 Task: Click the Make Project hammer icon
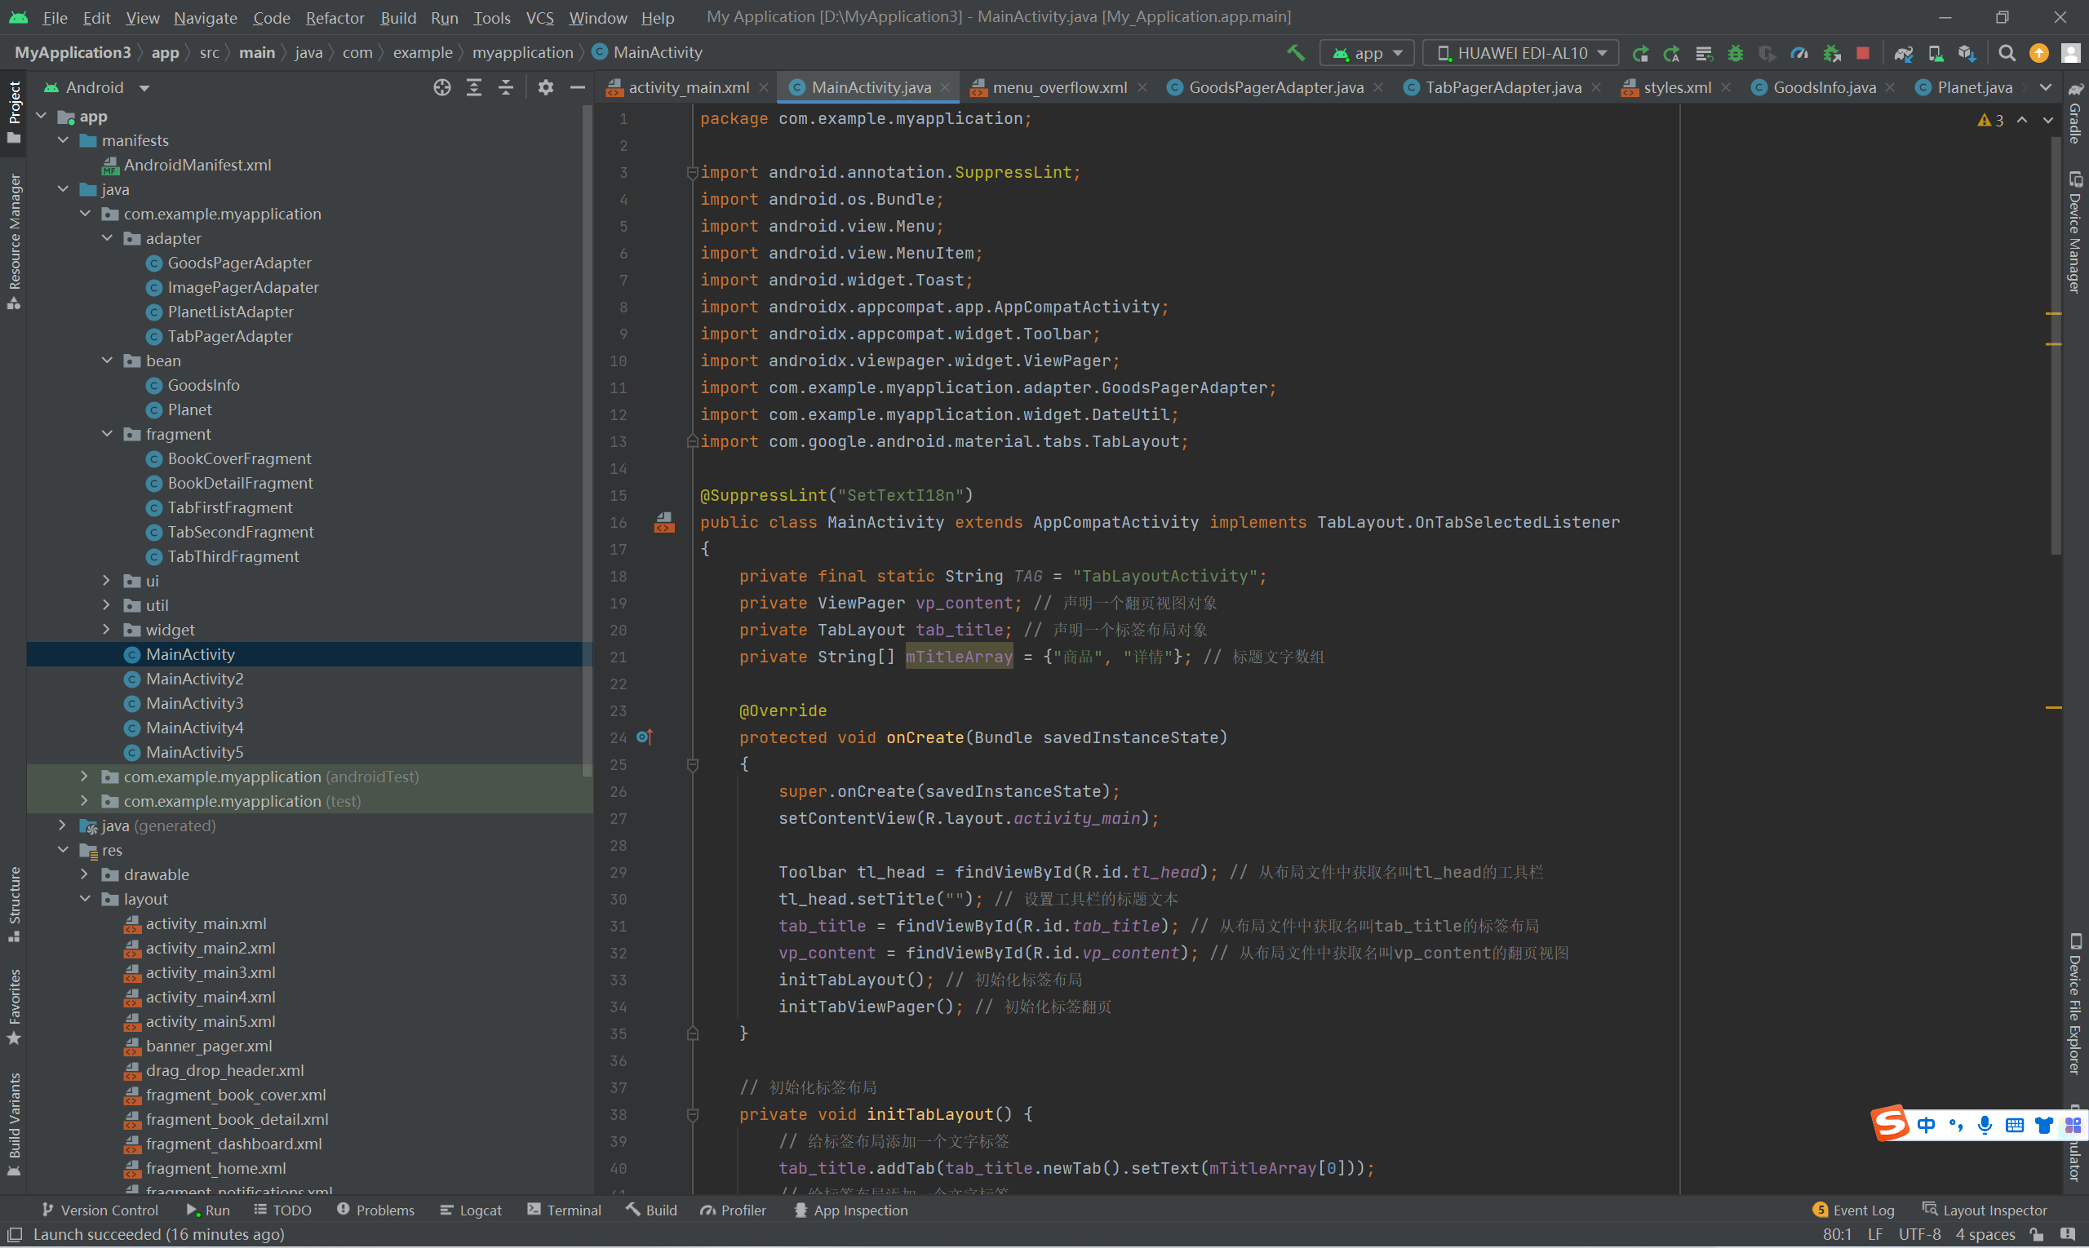coord(1296,53)
